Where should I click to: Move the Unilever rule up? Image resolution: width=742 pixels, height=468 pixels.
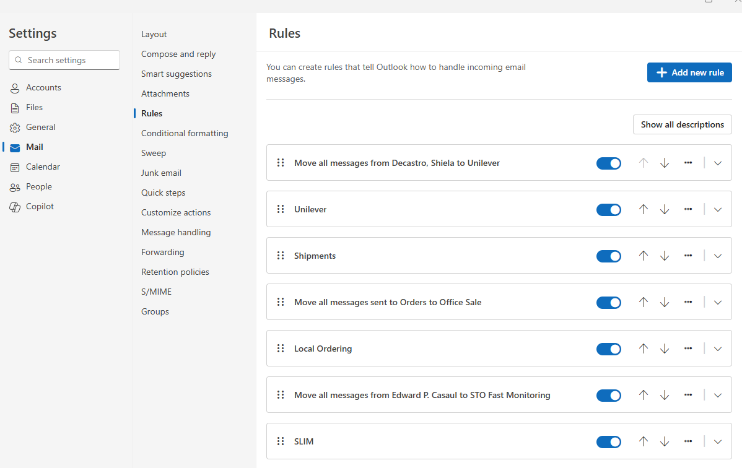pos(643,209)
